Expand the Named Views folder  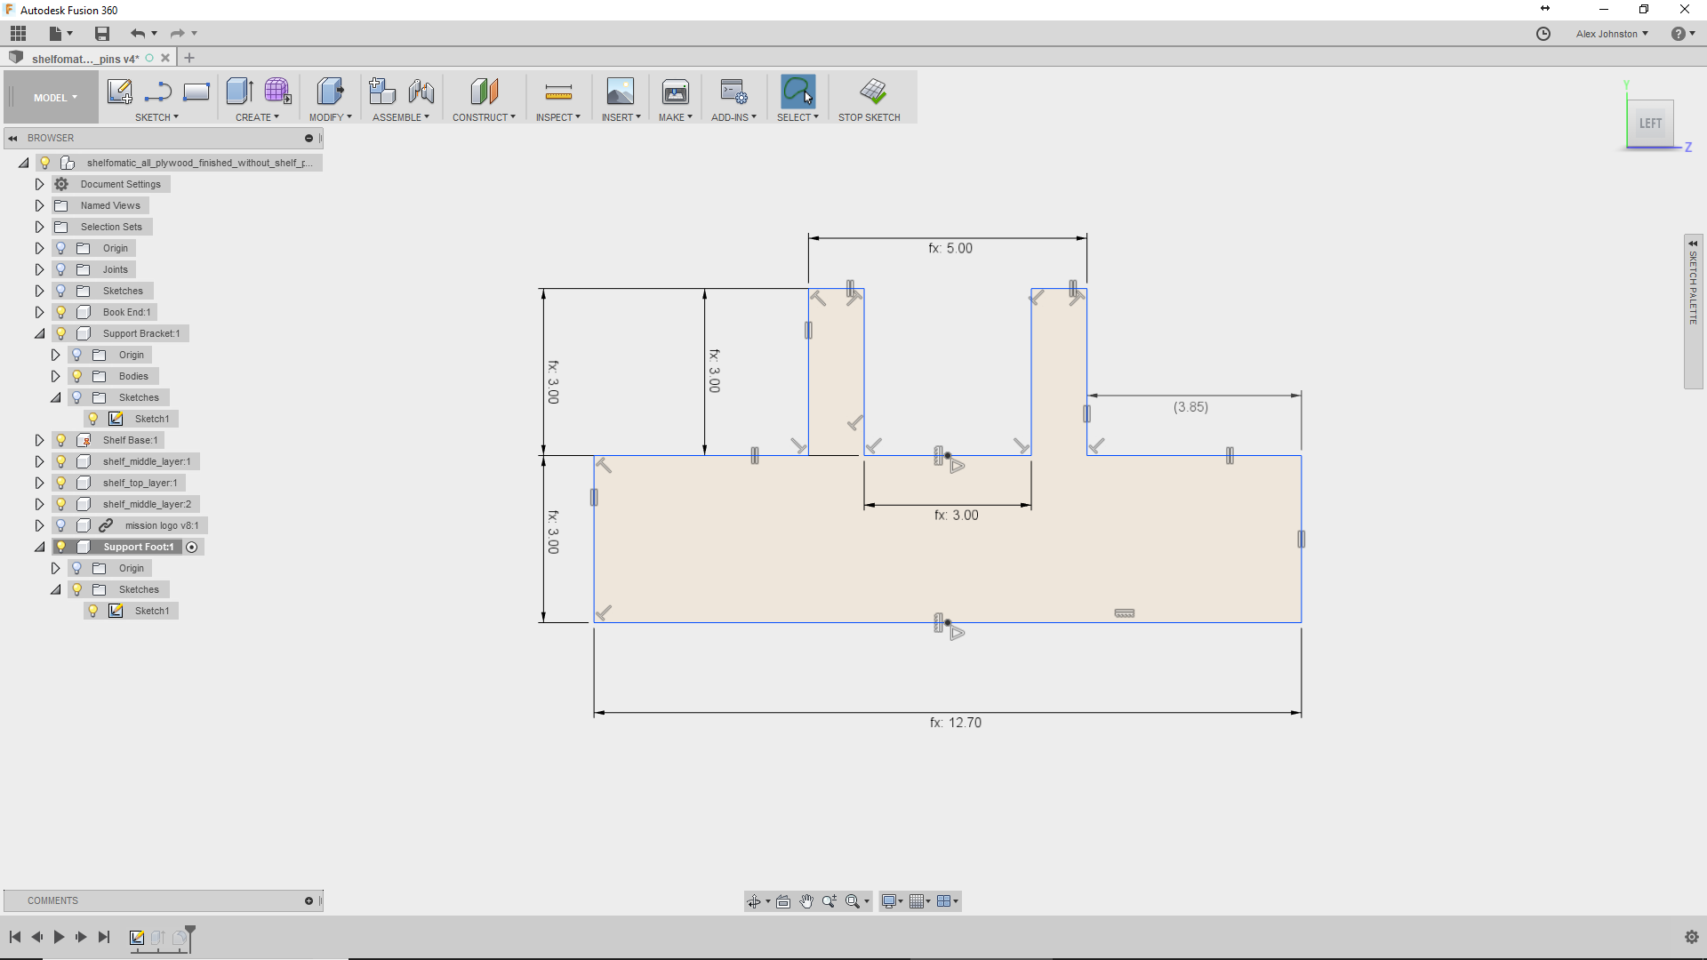tap(39, 205)
